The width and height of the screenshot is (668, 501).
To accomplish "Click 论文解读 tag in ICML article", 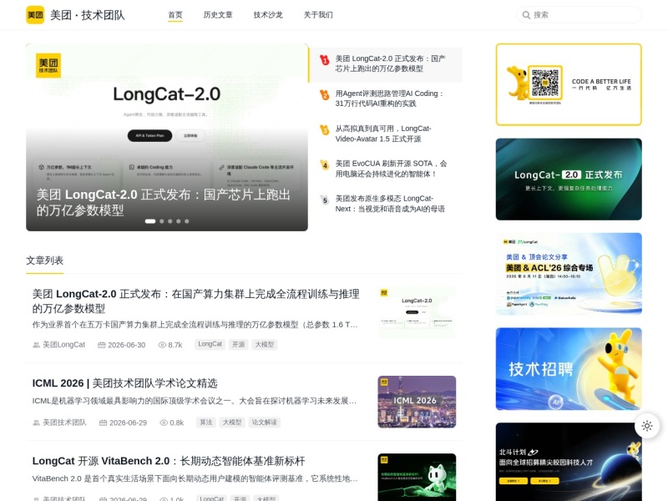I will 265,423.
